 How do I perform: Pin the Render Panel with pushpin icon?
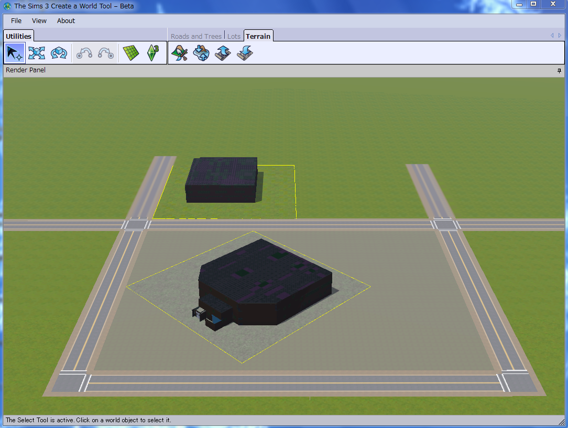point(559,71)
